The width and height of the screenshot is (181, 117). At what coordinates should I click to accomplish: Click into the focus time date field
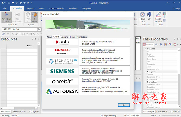20,29
